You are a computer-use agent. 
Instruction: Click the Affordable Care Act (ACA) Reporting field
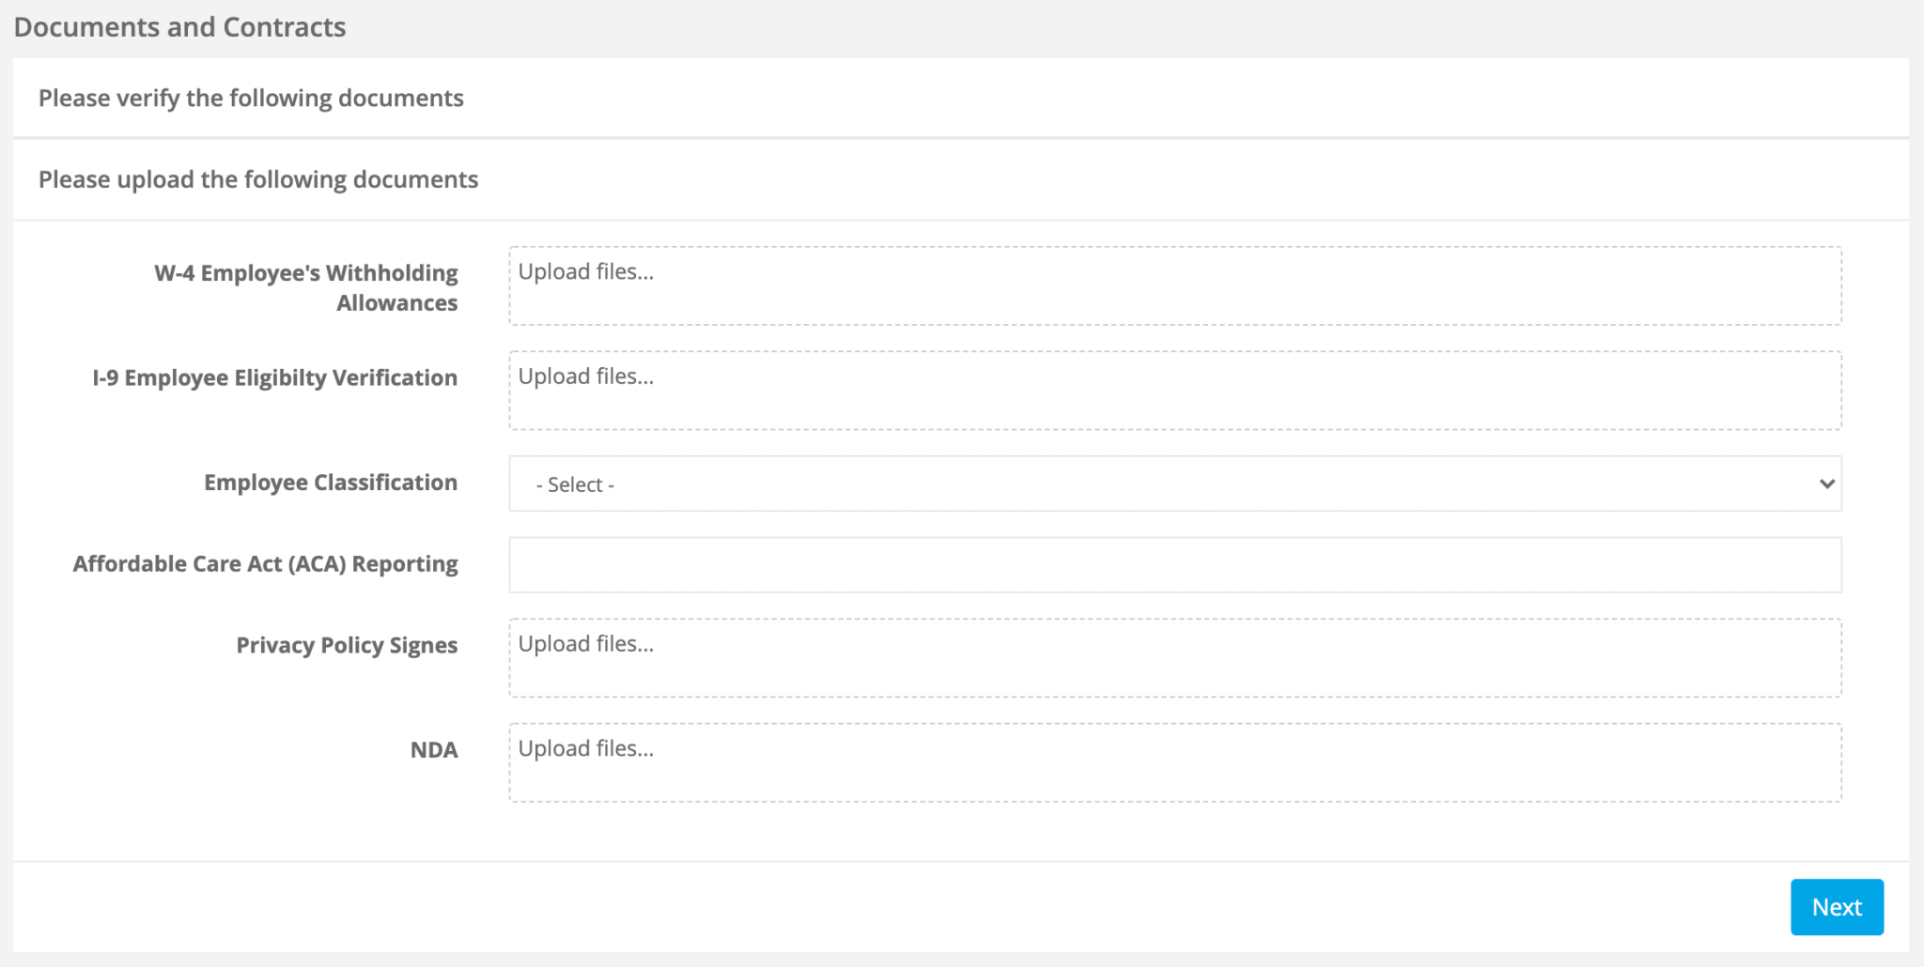tap(1174, 564)
